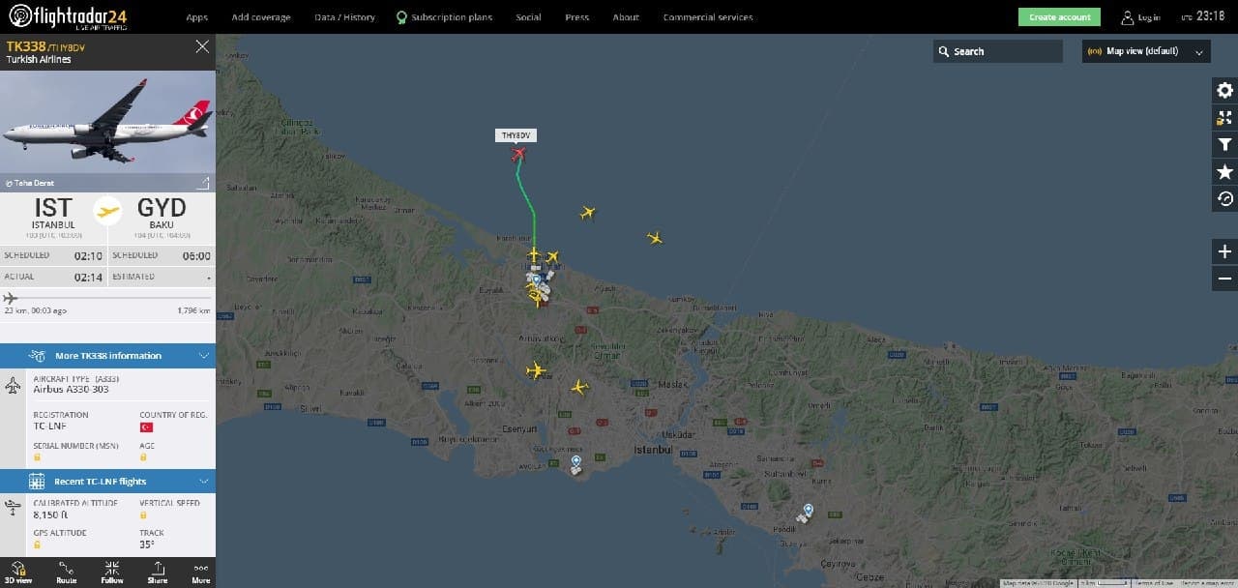This screenshot has height=588, width=1238.
Task: Focus the Search input field
Action: pos(998,51)
